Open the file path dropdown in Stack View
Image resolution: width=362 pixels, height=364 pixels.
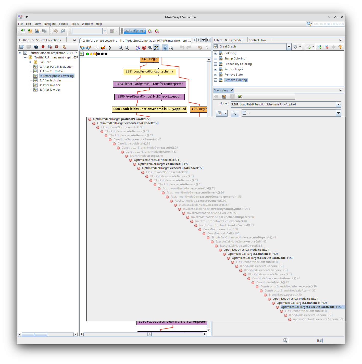339,113
